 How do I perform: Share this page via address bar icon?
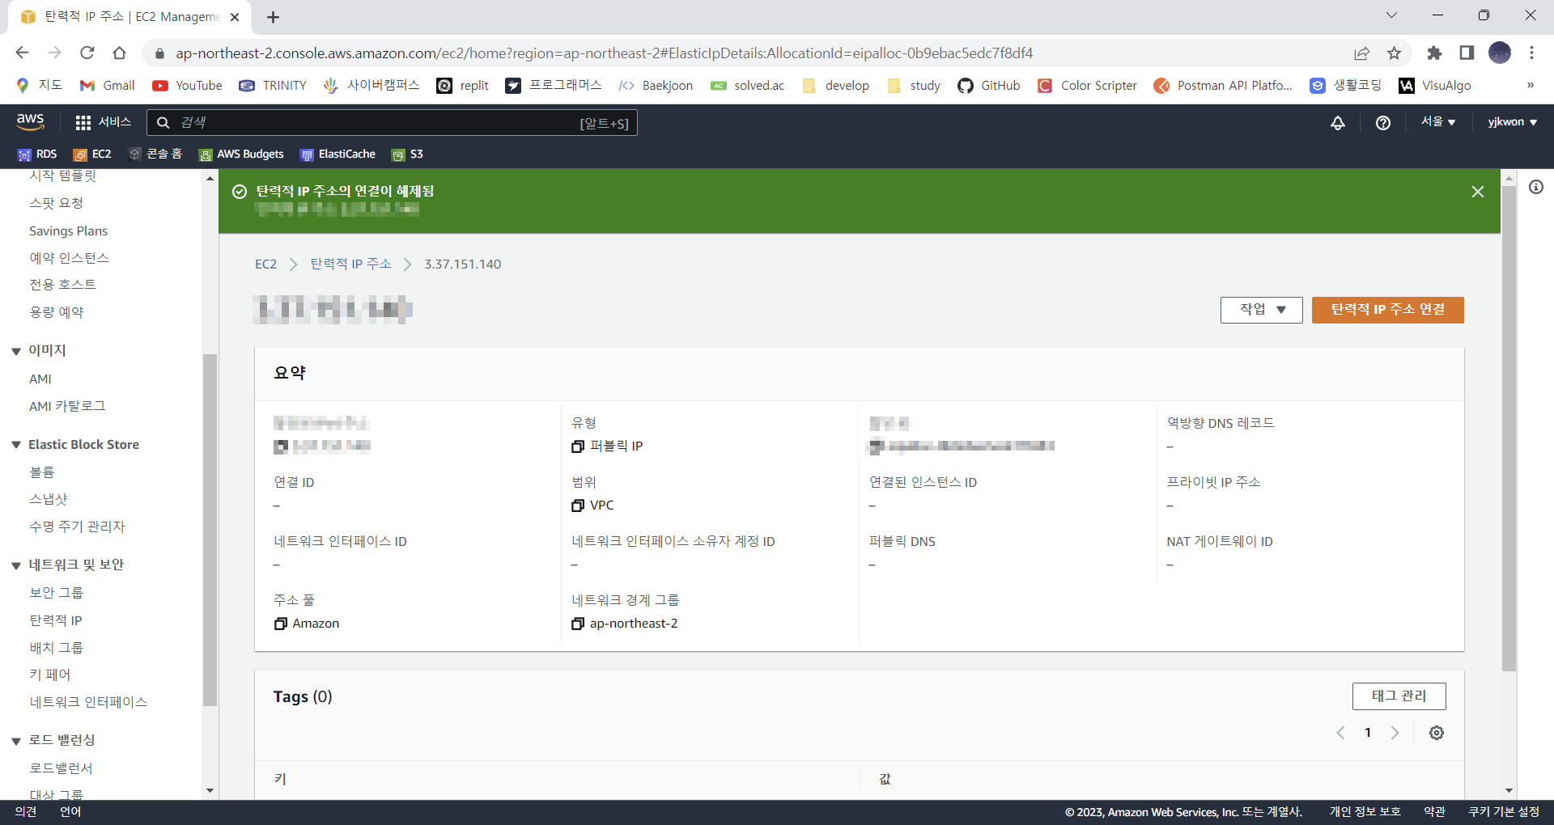pyautogui.click(x=1362, y=53)
